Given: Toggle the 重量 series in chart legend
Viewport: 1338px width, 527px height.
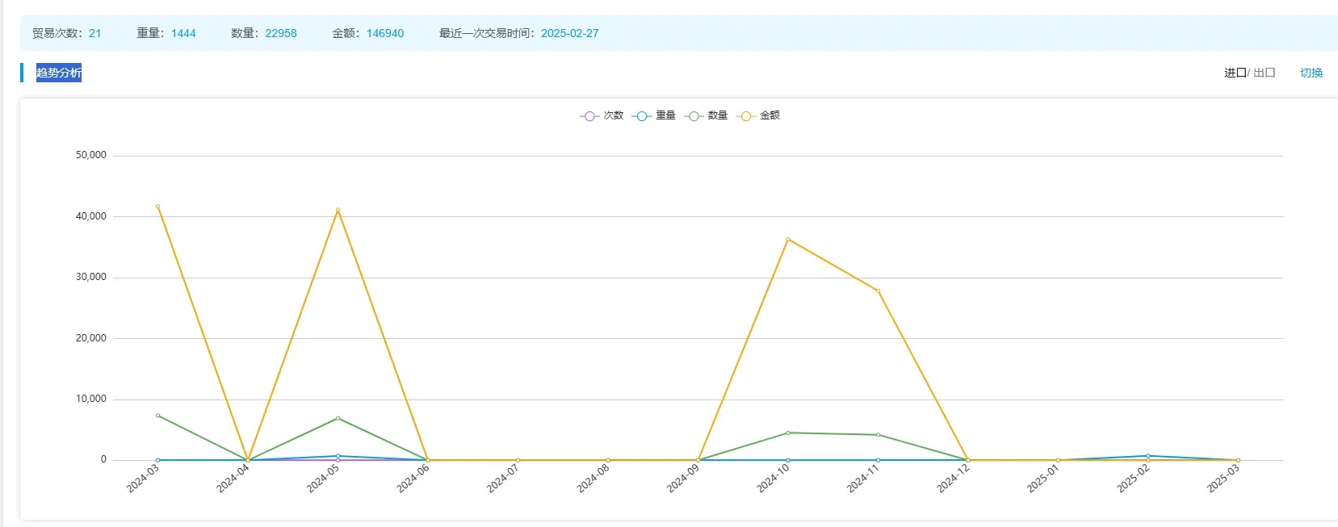Looking at the screenshot, I should 654,115.
